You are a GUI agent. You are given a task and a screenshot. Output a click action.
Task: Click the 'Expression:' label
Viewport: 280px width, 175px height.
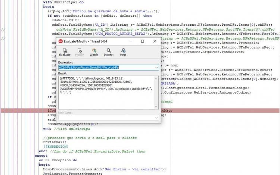click(66, 62)
